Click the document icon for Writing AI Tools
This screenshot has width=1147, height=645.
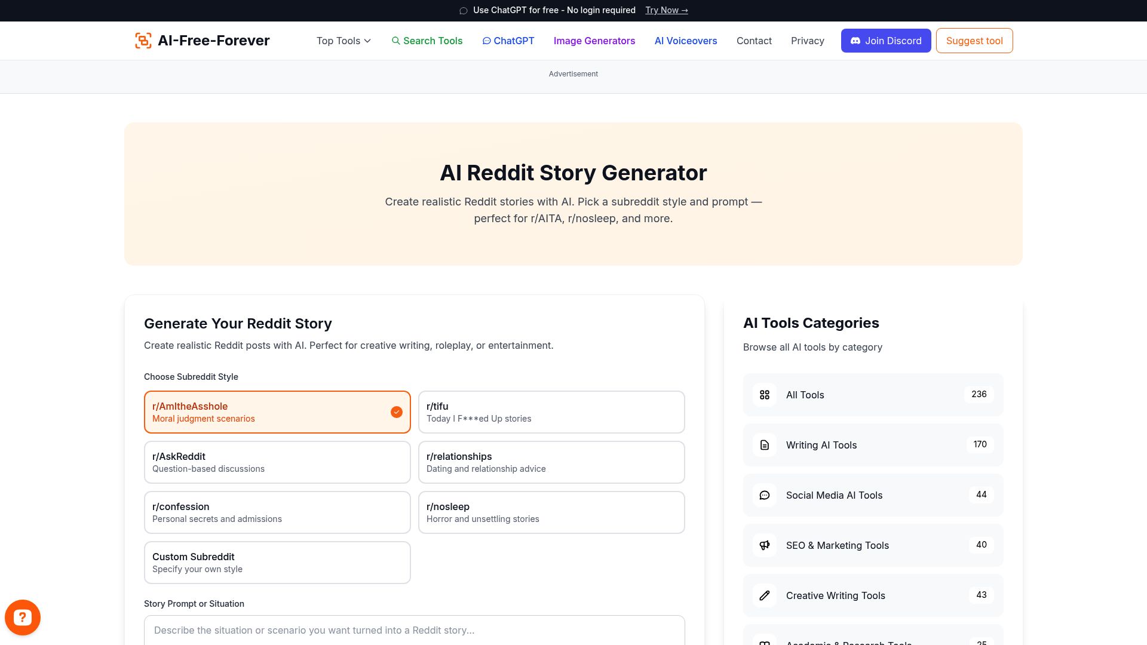click(x=764, y=445)
